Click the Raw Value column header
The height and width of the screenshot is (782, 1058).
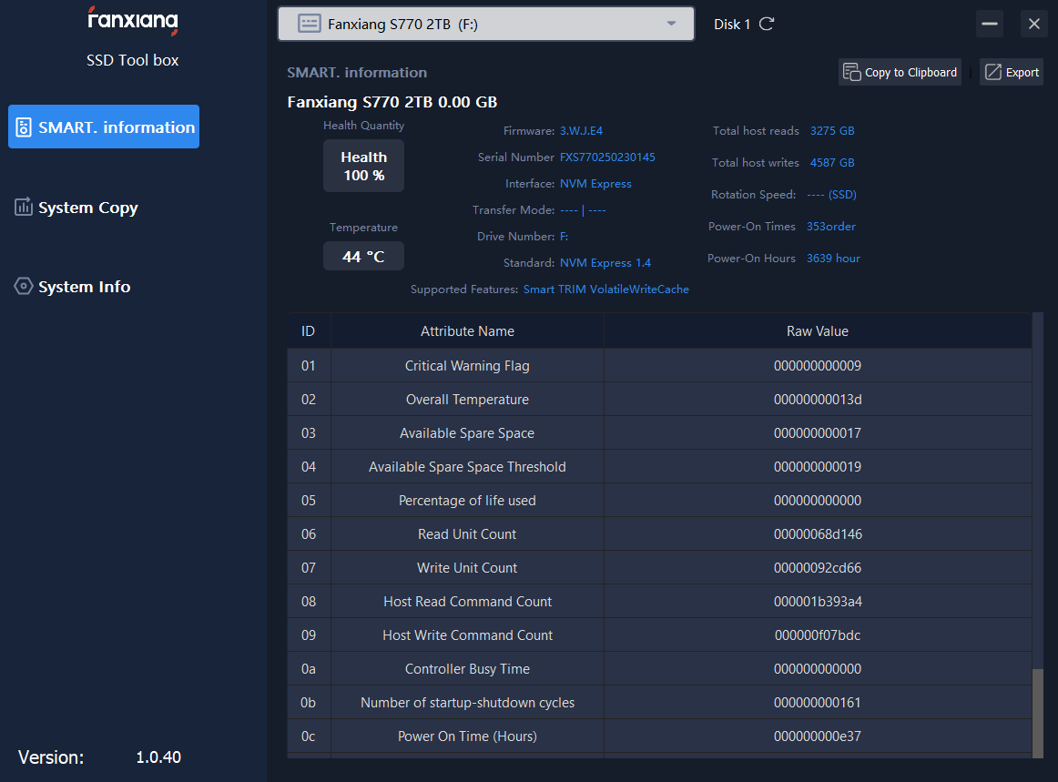pyautogui.click(x=817, y=331)
